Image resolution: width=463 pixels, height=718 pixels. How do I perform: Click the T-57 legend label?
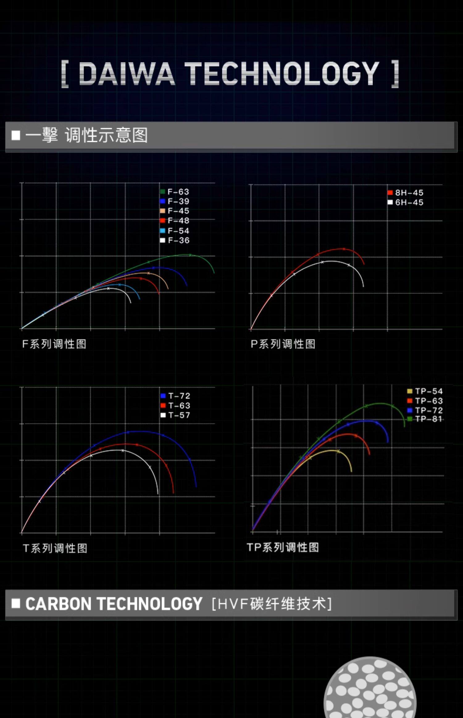(x=179, y=415)
